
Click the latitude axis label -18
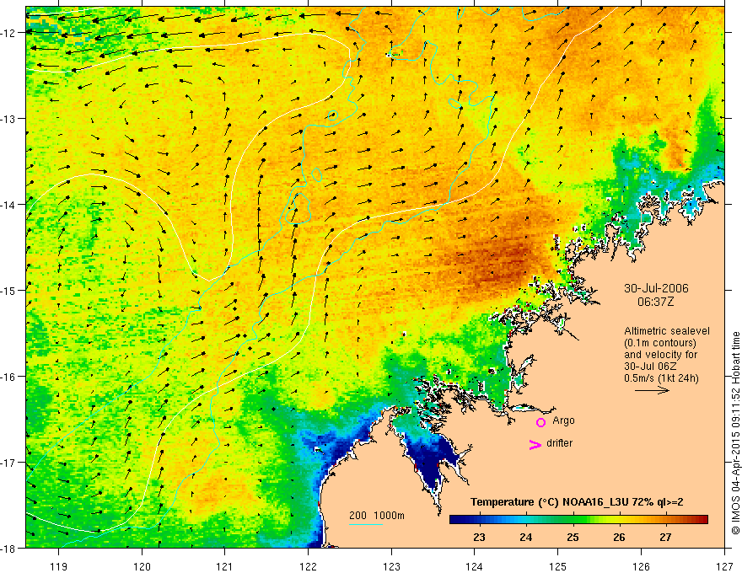(x=8, y=548)
